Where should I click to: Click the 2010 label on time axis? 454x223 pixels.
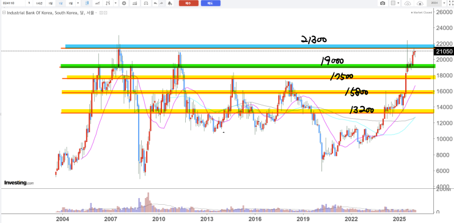[158, 219]
